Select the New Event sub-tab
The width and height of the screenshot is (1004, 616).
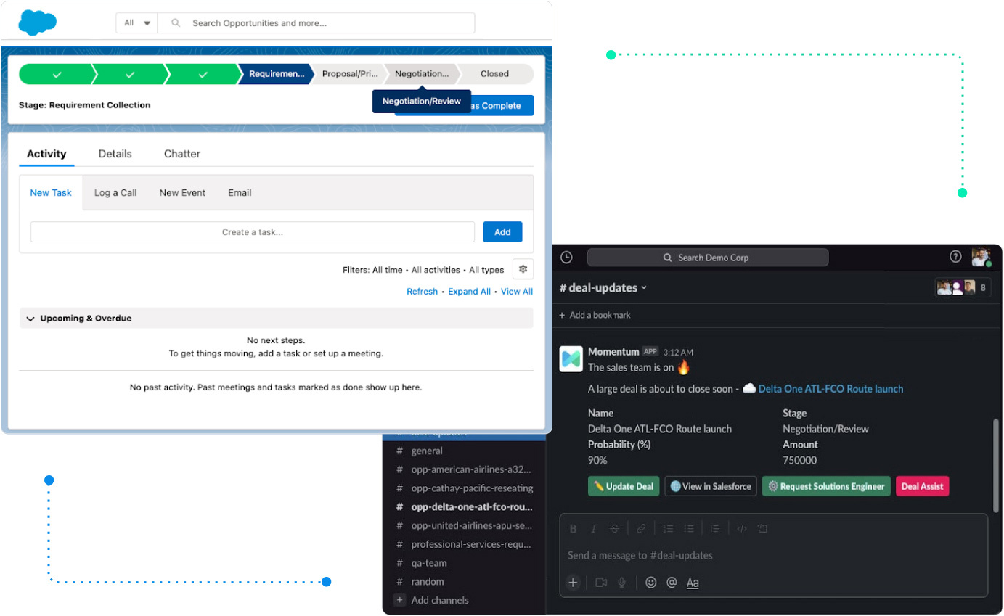(182, 192)
